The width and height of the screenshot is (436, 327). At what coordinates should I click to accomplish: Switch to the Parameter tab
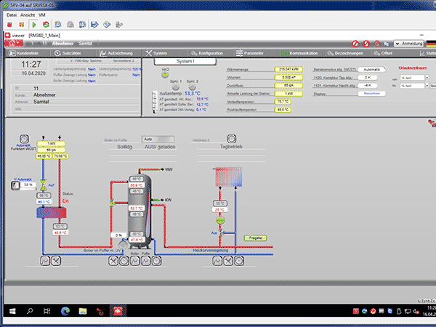click(250, 53)
